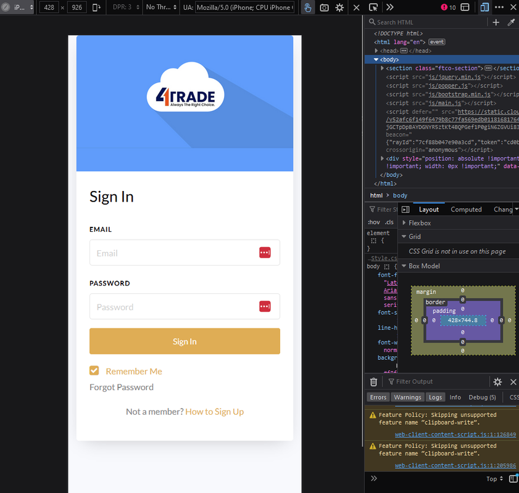519x493 pixels.
Task: Switch to the Layout tab
Action: [429, 210]
